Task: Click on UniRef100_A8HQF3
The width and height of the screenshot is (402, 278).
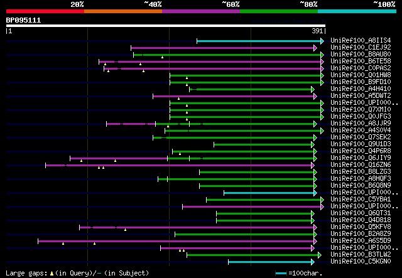Action: (x=361, y=179)
